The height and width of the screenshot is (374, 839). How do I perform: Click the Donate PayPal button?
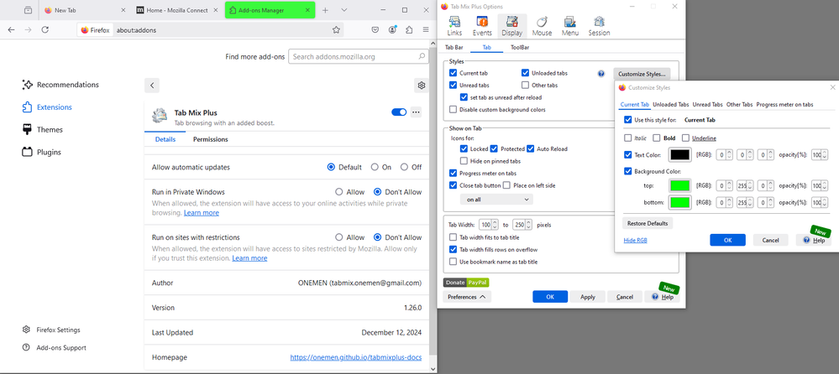point(466,282)
